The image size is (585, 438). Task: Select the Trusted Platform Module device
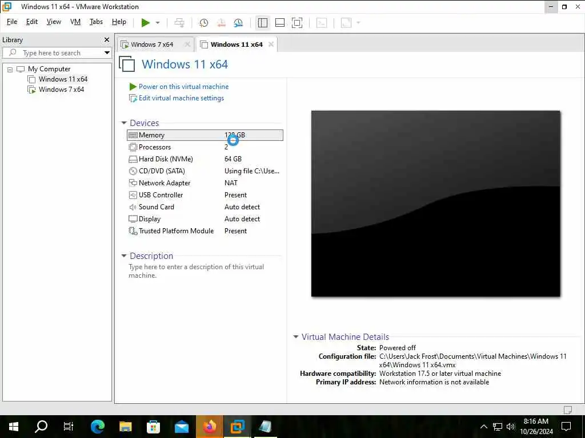[205, 231]
